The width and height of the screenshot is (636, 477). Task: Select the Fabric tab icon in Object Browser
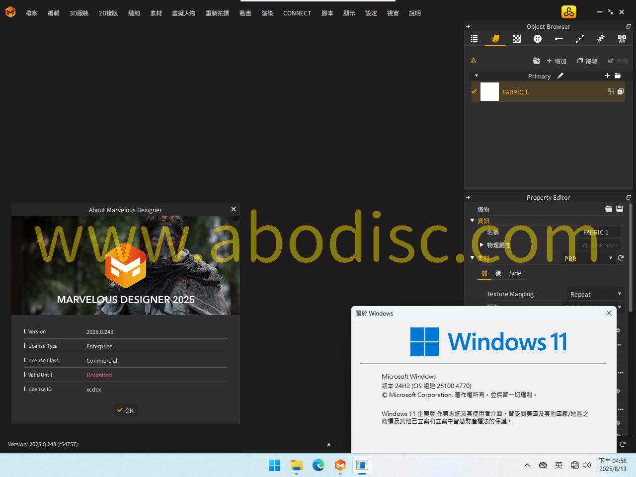point(495,39)
